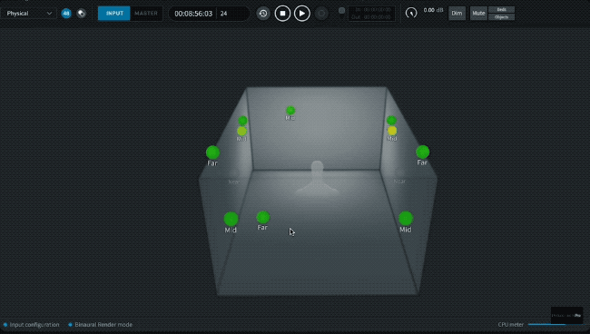The image size is (590, 334).
Task: Click the 24 frame rate field
Action: [x=232, y=14]
